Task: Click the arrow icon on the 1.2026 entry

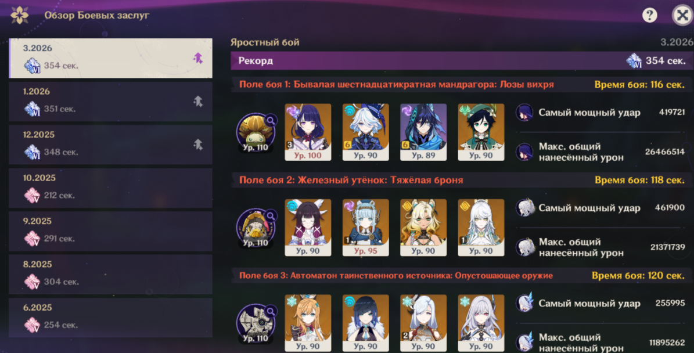Action: (x=198, y=101)
